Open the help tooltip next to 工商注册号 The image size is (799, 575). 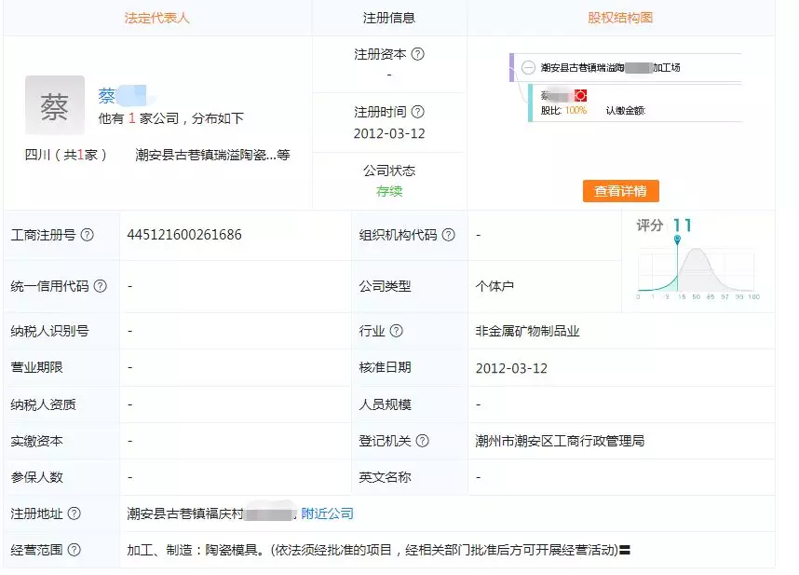[x=88, y=235]
